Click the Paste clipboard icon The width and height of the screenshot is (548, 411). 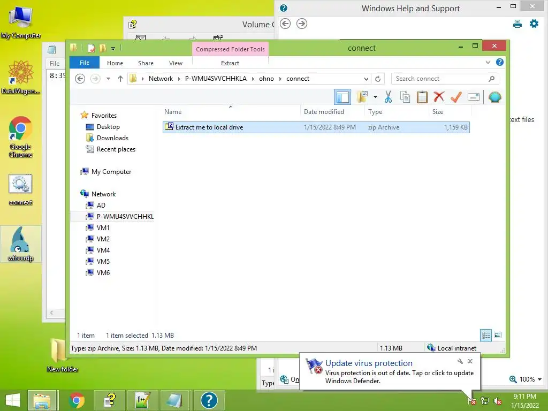click(422, 97)
